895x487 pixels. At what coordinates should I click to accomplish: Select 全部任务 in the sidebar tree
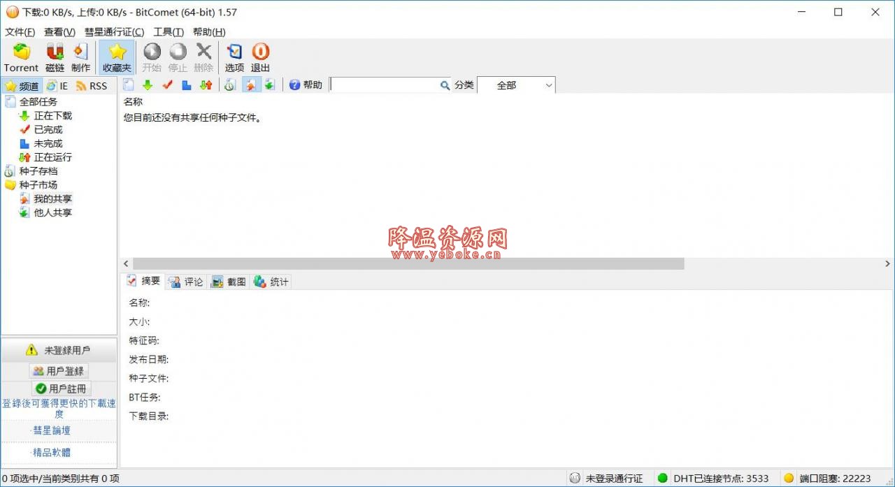pos(38,102)
